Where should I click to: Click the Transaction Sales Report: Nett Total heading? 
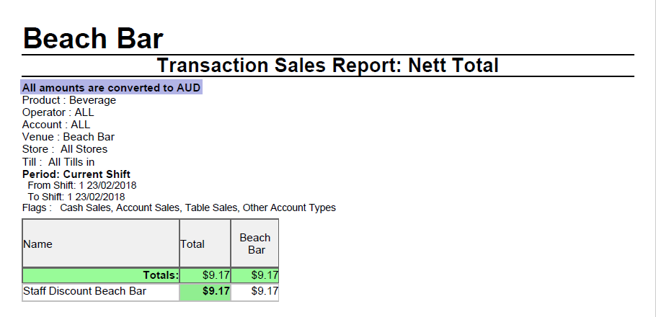pos(328,66)
